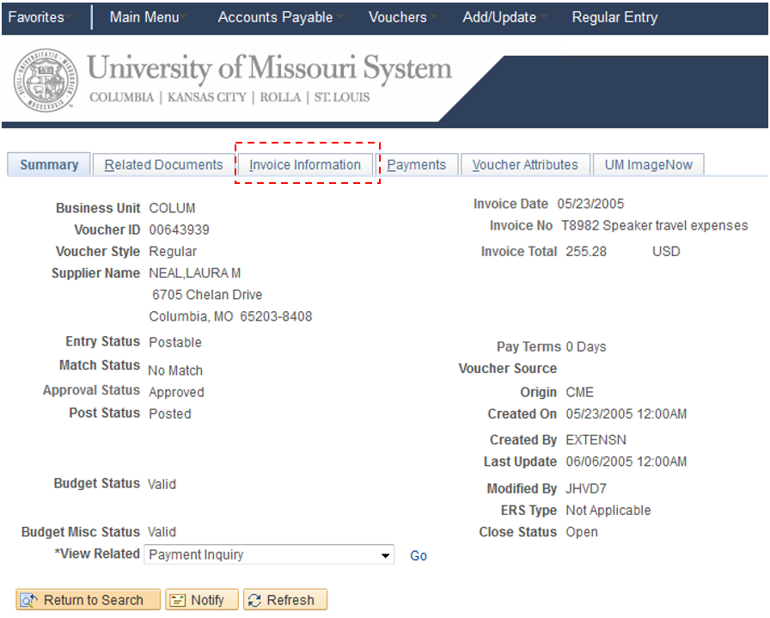The image size is (770, 618).
Task: Click ERS Type value Not Applicable
Action: pyautogui.click(x=608, y=511)
